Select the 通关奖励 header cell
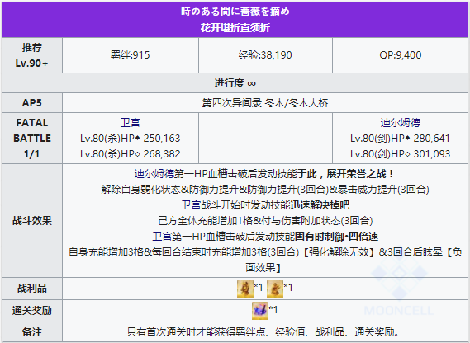This screenshot has height=343, width=470. [32, 311]
